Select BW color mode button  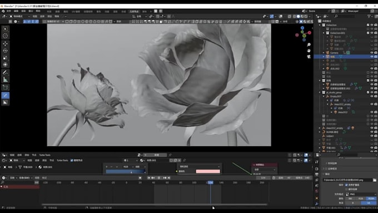350,199
